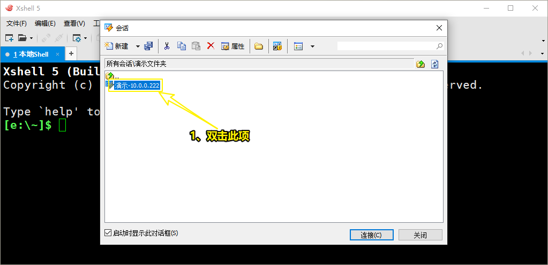Maximize the Xshell 5 window
Screen dimensions: 548x265
[511, 8]
